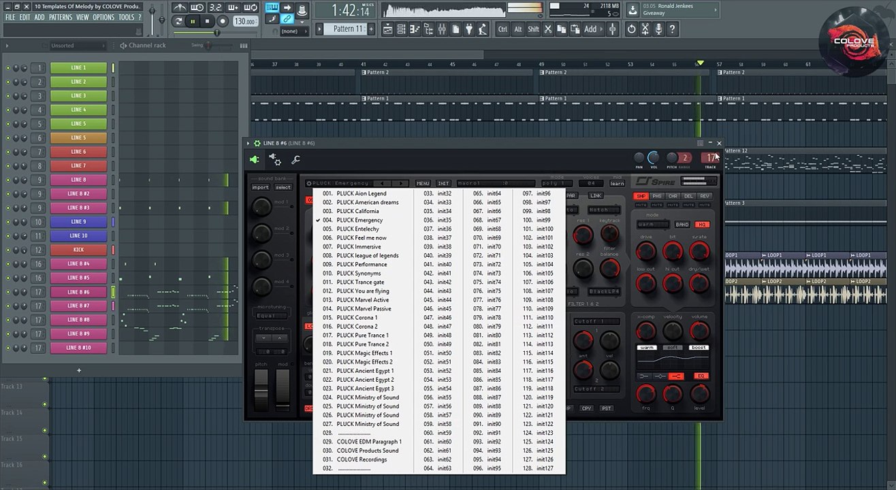Click the record button in transport
This screenshot has width=896, height=490.
pyautogui.click(x=223, y=21)
